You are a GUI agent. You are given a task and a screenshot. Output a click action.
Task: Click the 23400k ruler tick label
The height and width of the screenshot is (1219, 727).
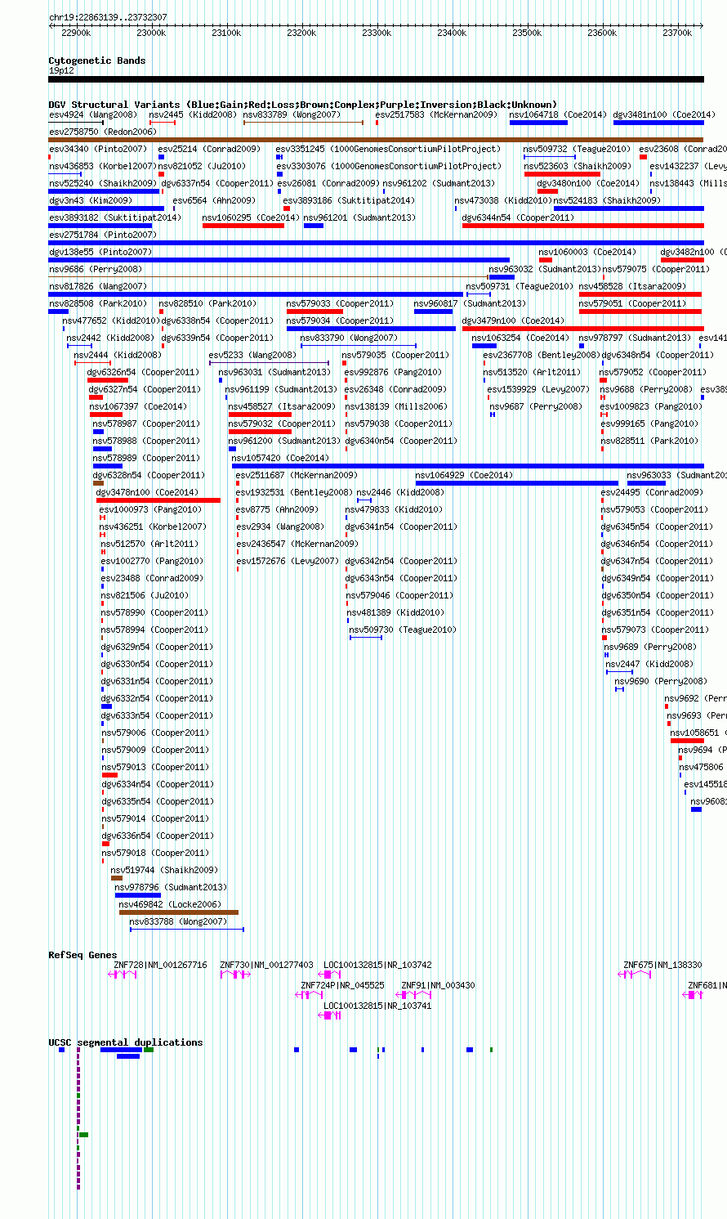pos(452,33)
